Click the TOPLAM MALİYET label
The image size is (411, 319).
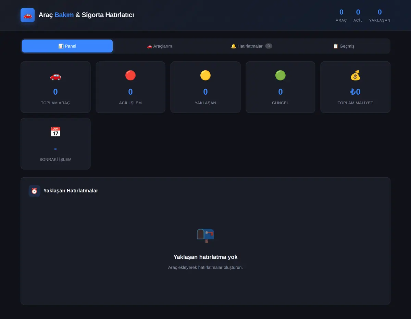click(356, 103)
